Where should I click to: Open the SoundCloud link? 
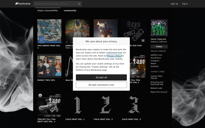tap(156, 58)
